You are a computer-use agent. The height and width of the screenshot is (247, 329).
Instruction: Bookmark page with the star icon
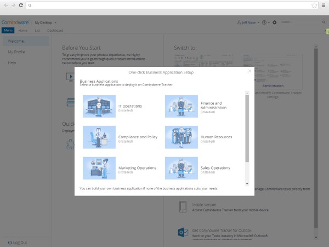click(314, 5)
